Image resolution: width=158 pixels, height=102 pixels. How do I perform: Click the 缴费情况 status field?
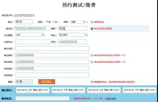point(42,99)
